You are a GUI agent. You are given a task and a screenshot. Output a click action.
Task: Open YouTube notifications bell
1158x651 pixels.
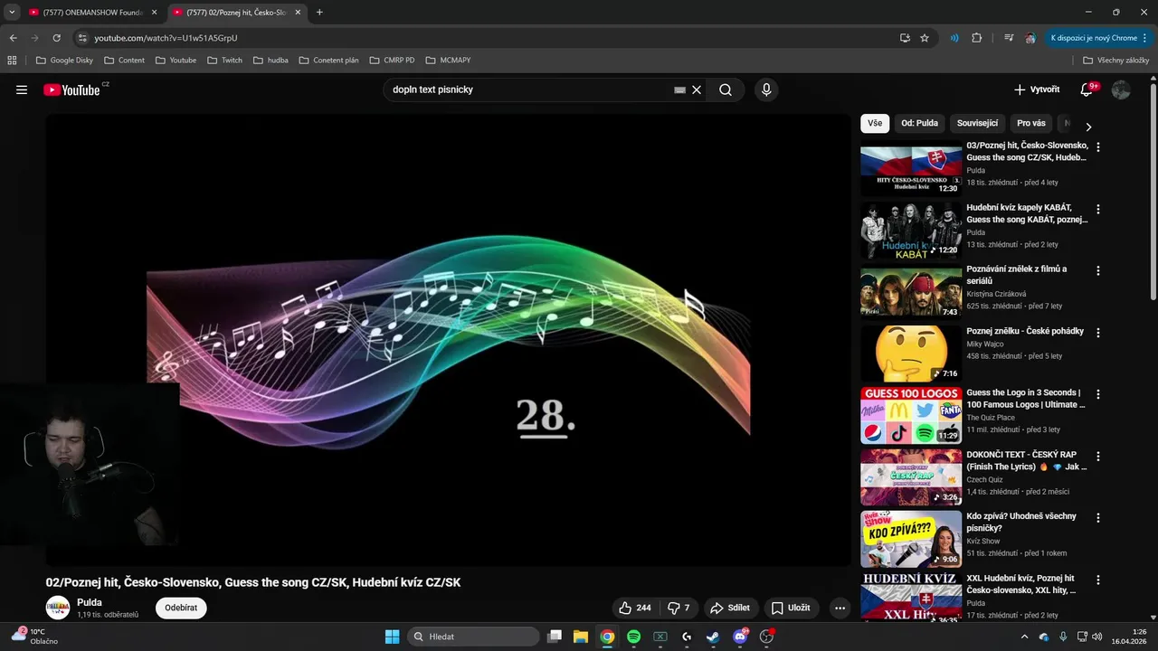[1087, 90]
